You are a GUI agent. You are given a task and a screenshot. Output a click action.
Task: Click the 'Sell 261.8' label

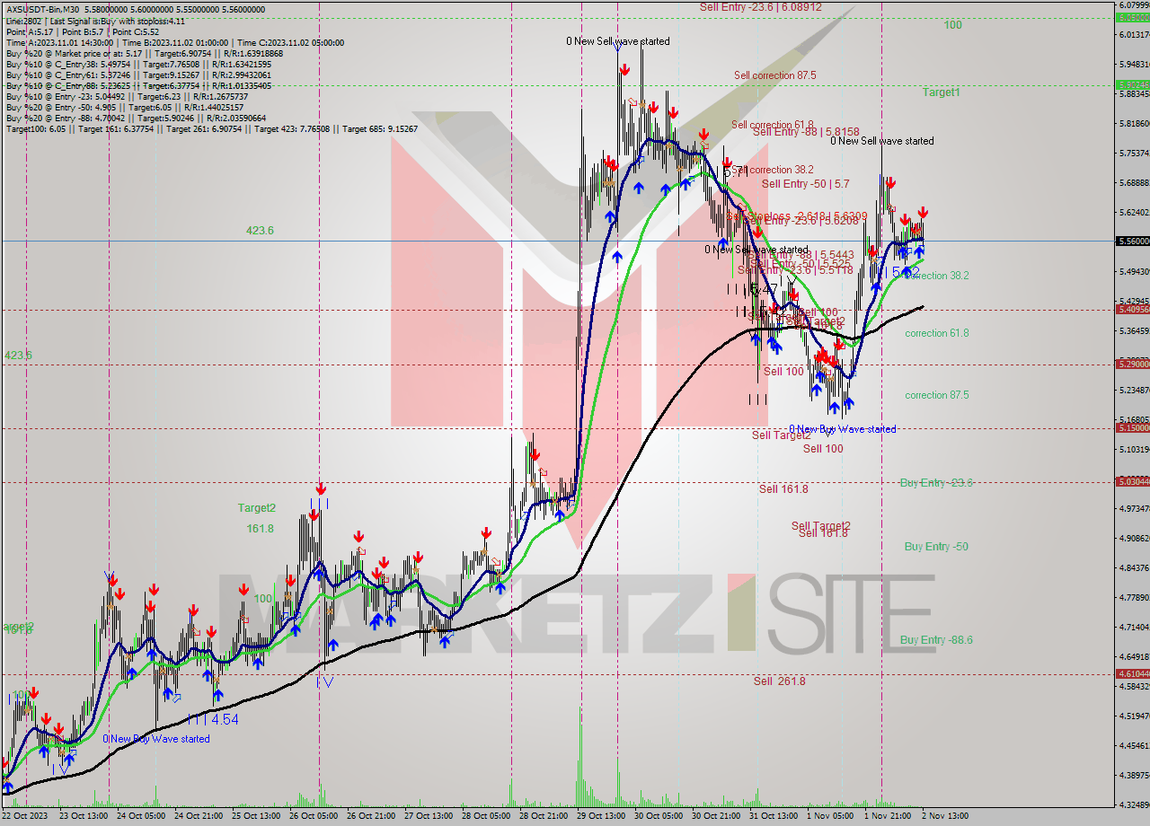(x=779, y=681)
